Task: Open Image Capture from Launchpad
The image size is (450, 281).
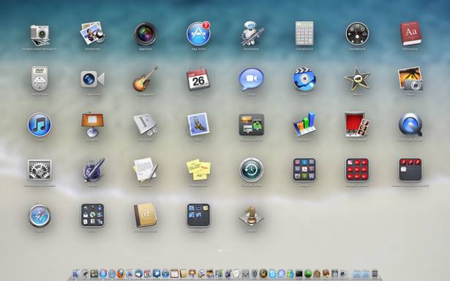Action: [x=40, y=34]
